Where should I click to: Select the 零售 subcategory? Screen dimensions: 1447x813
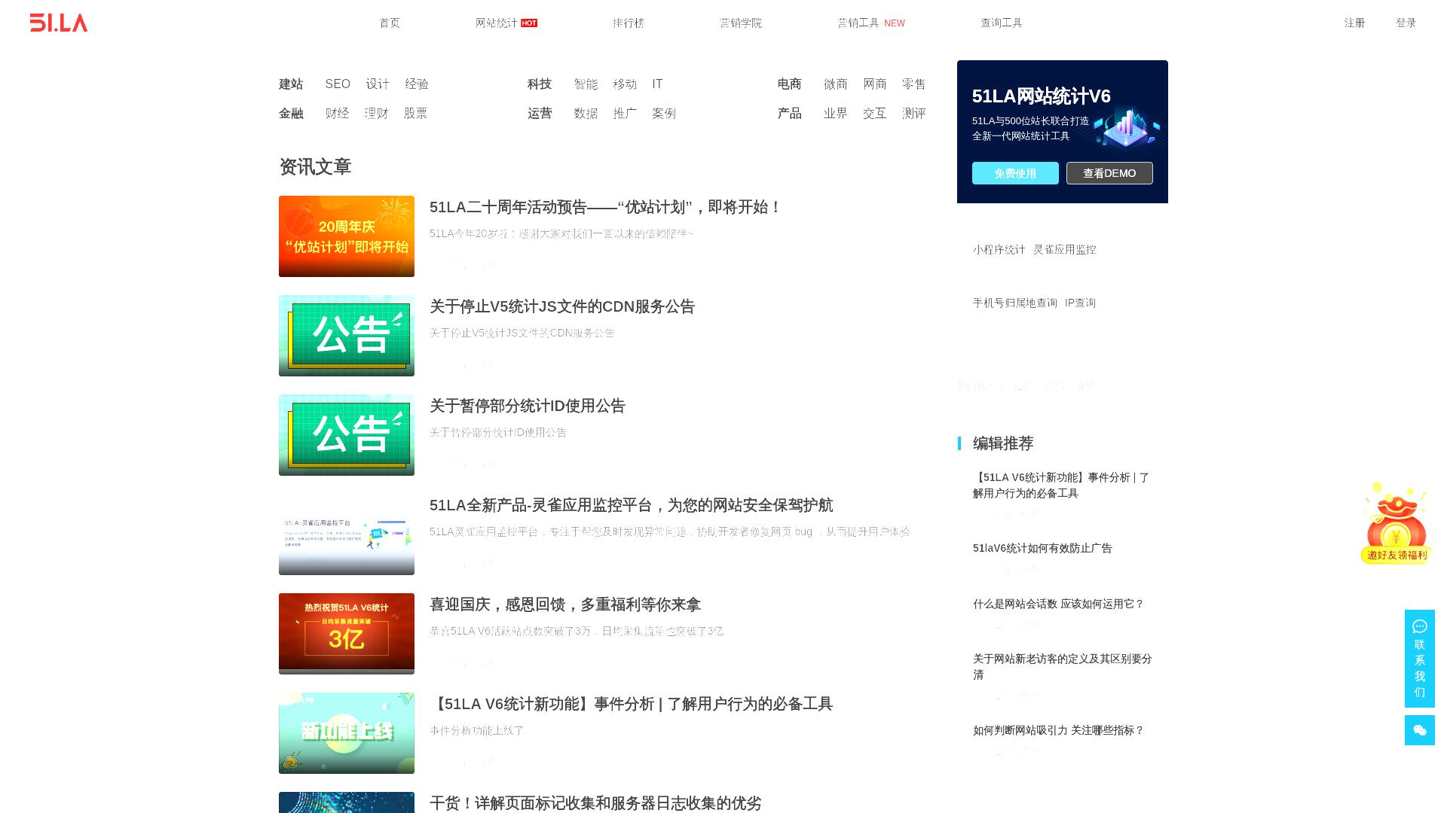pyautogui.click(x=914, y=84)
